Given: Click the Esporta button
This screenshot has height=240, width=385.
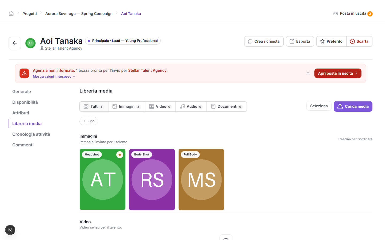Looking at the screenshot, I should click(x=300, y=41).
